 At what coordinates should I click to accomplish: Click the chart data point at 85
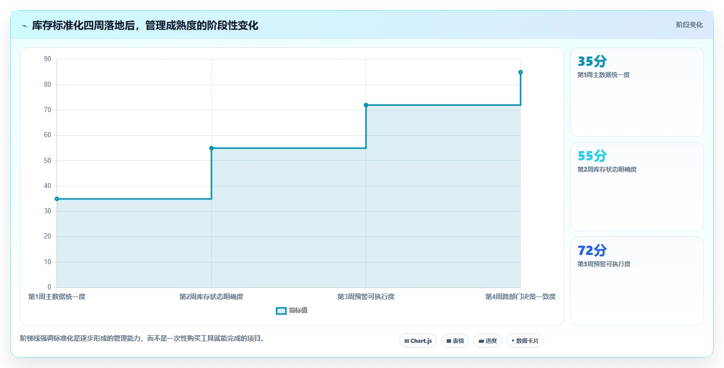pos(520,72)
